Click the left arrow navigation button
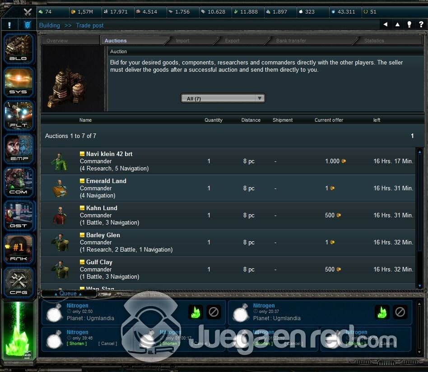428x372 pixels. [385, 25]
